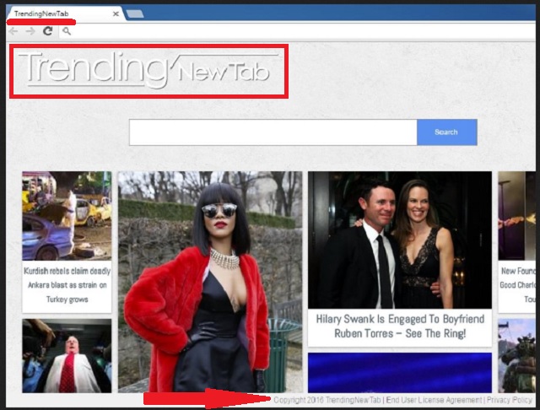Viewport: 540px width, 410px height.
Task: Open a new browser tab
Action: pos(135,14)
